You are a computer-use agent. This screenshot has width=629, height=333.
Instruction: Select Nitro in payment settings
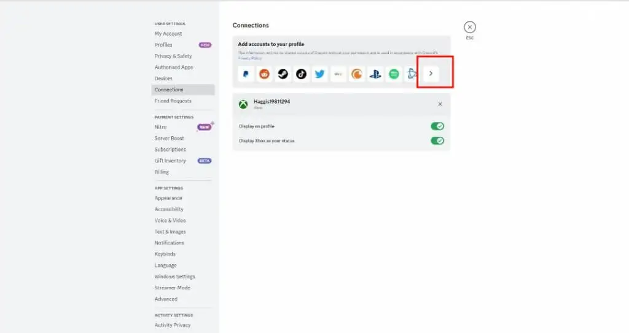160,127
